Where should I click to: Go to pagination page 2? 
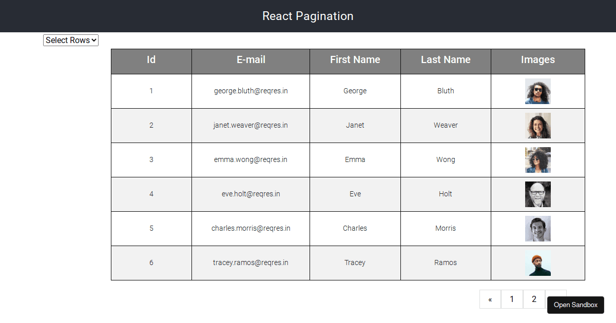(534, 299)
